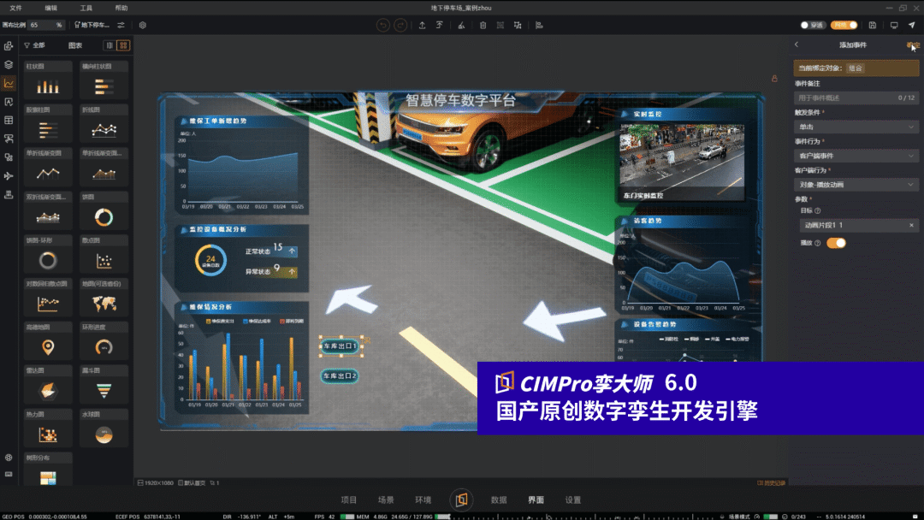Select the chart category icon in left sidebar
The height and width of the screenshot is (520, 924).
click(9, 83)
